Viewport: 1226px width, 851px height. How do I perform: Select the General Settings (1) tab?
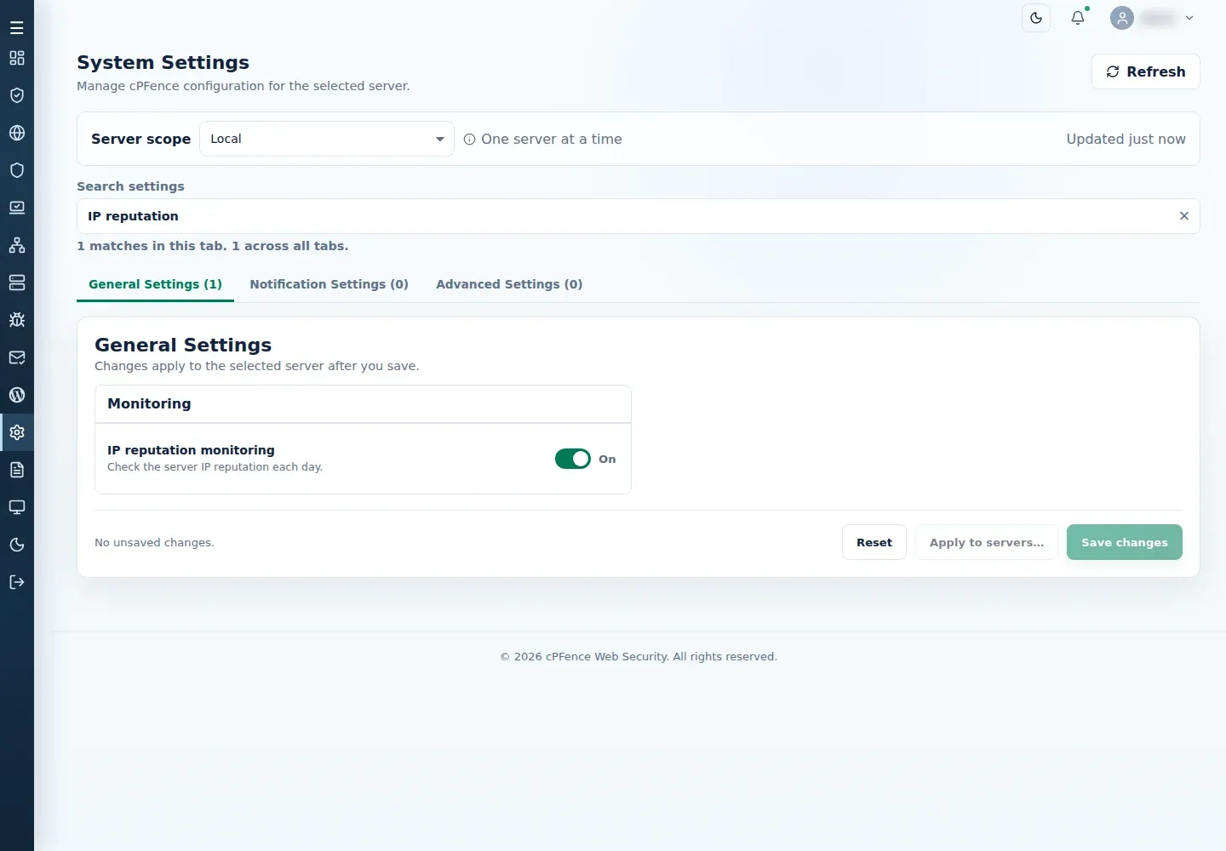[155, 284]
